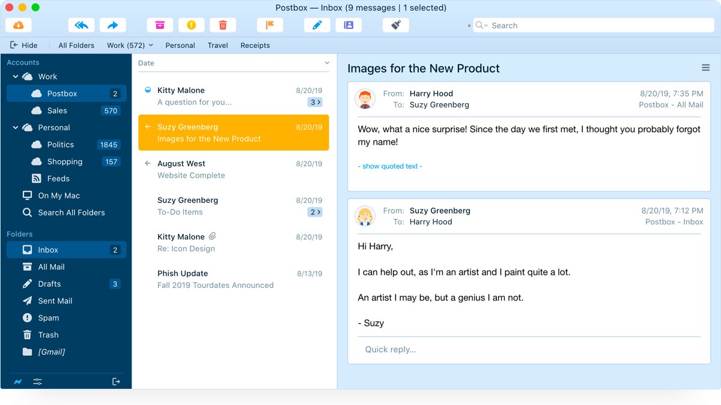
Task: Select the Suzy Greenberg Images message
Action: tap(234, 133)
